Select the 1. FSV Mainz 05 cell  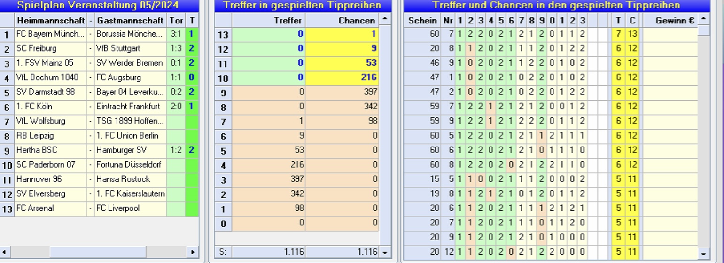[51, 63]
